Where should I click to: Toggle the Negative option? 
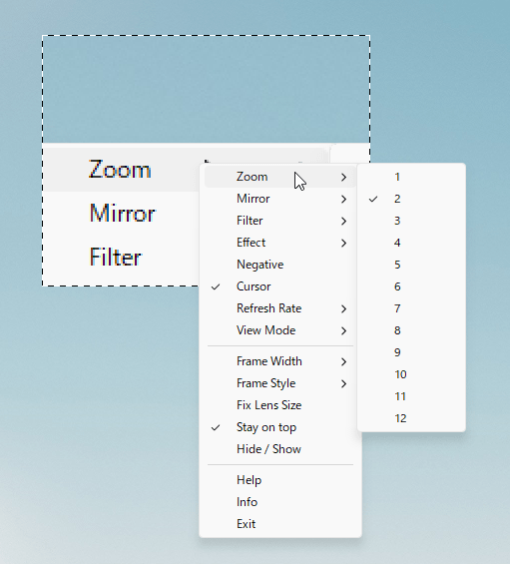pos(280,265)
